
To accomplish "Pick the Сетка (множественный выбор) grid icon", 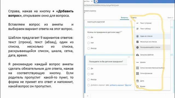I will click(138, 68).
